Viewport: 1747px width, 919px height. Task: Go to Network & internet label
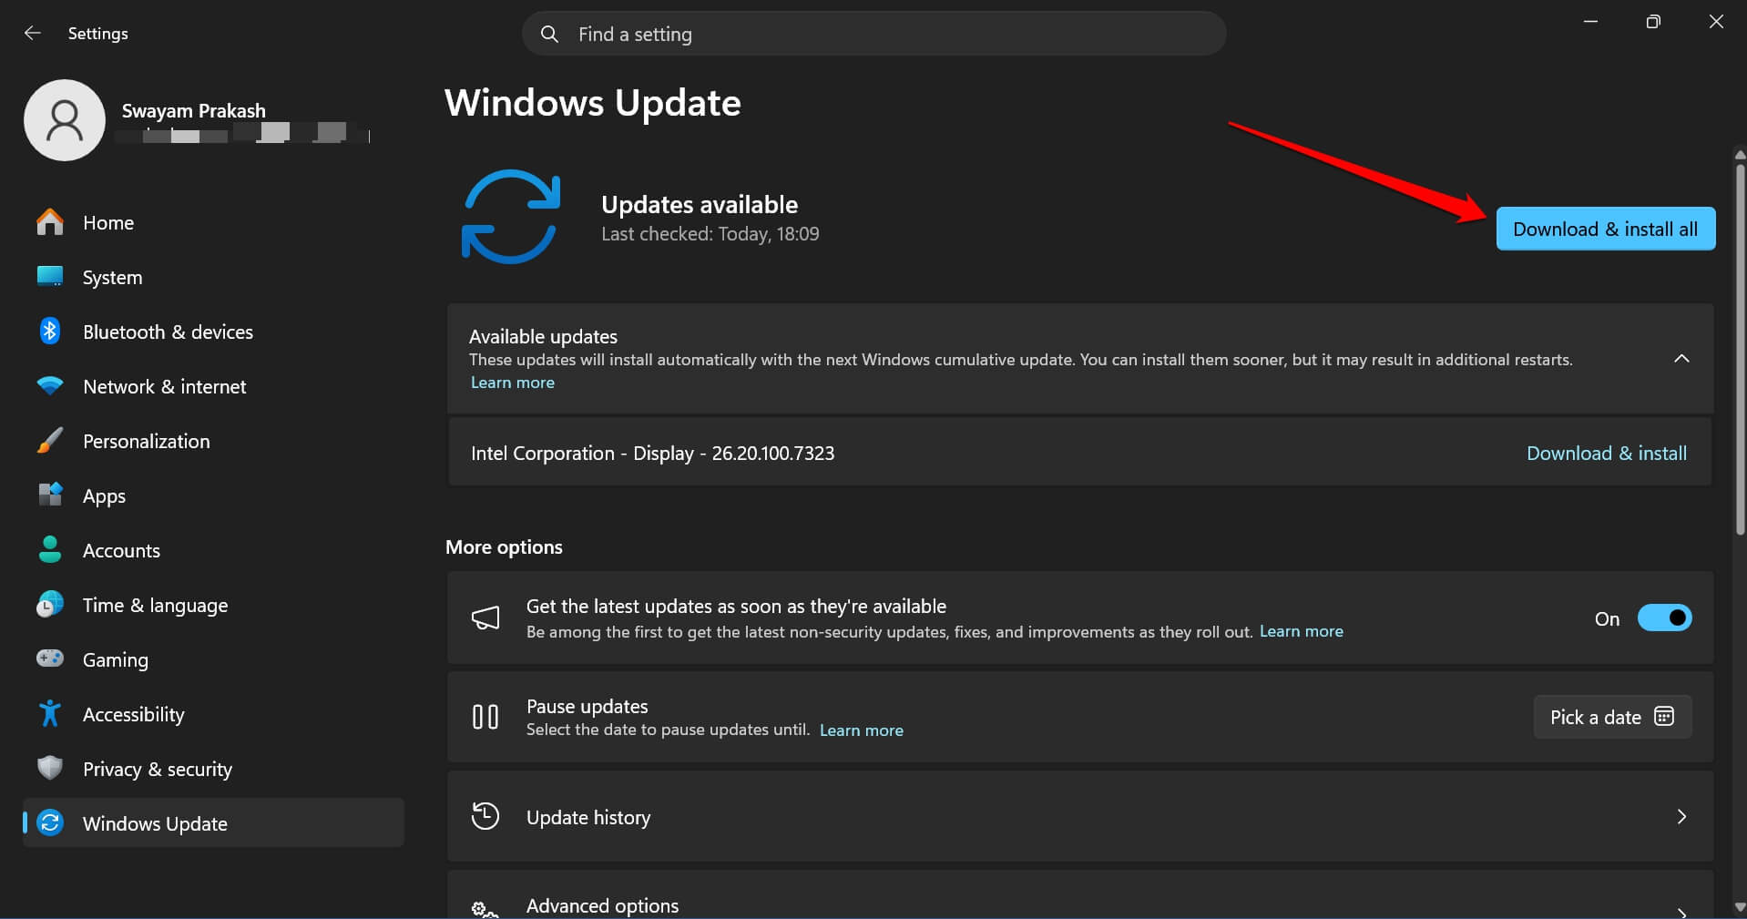164,386
